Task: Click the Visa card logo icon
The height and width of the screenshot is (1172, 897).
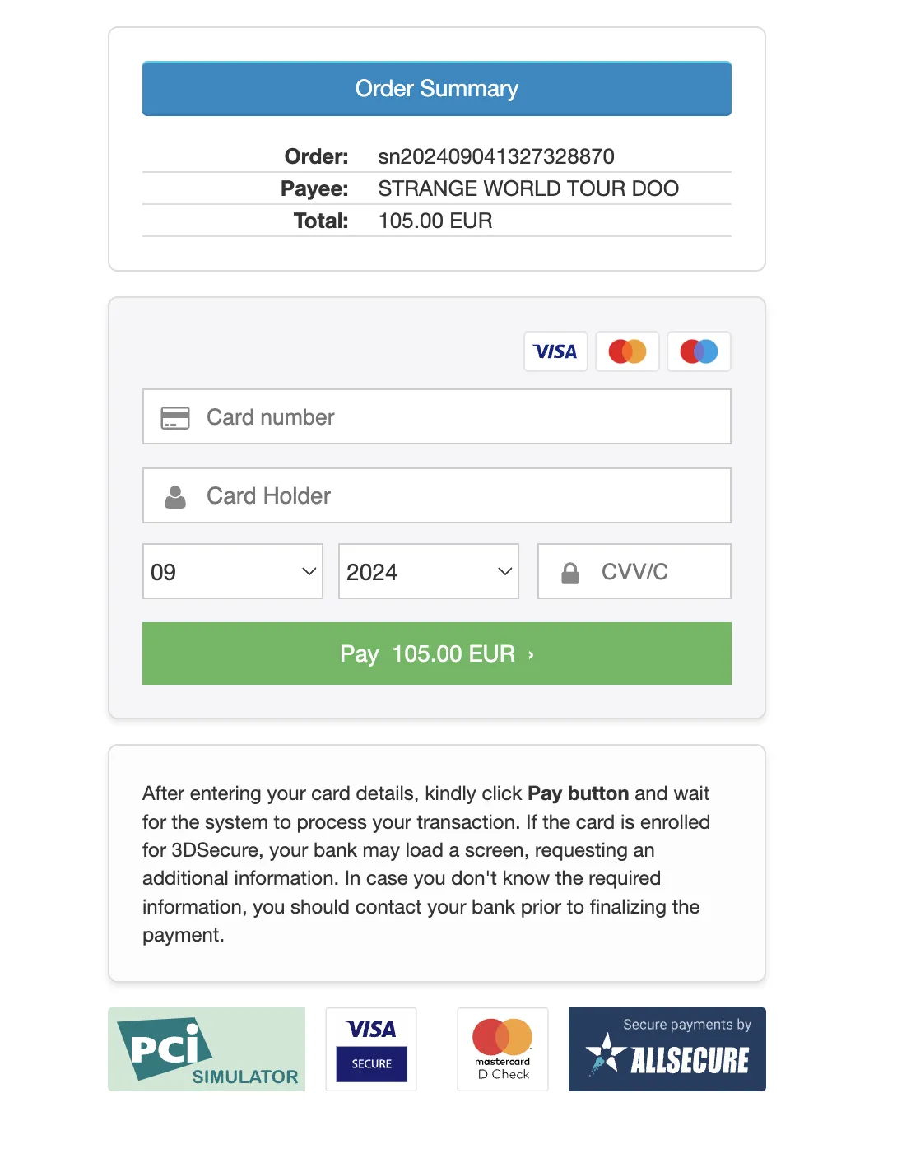Action: pyautogui.click(x=555, y=351)
